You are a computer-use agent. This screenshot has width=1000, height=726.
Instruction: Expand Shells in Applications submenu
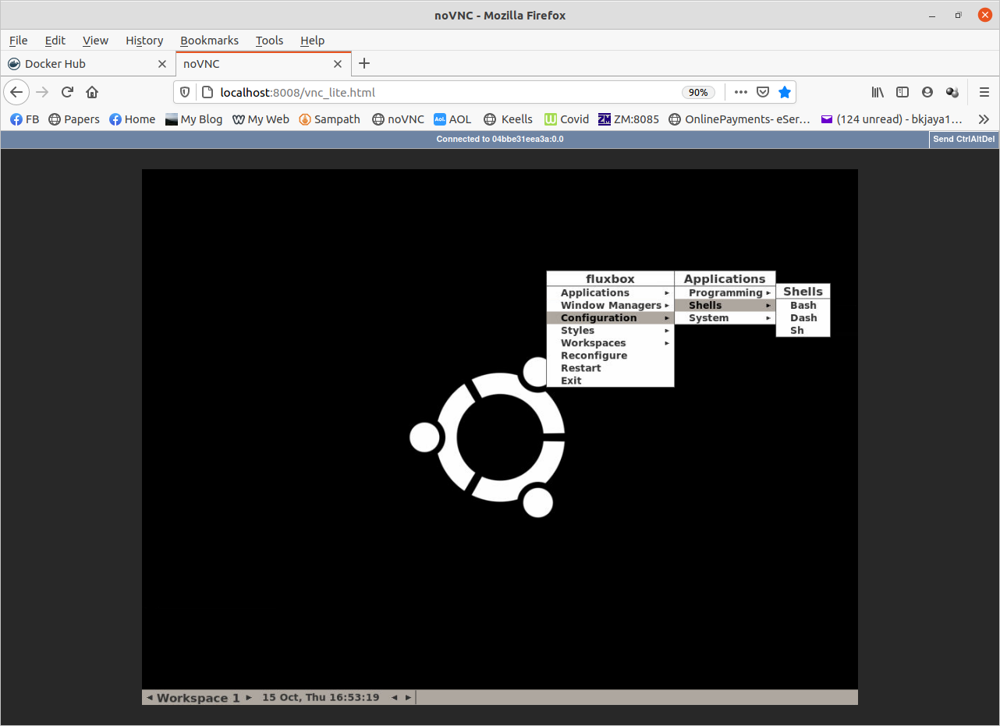tap(725, 306)
